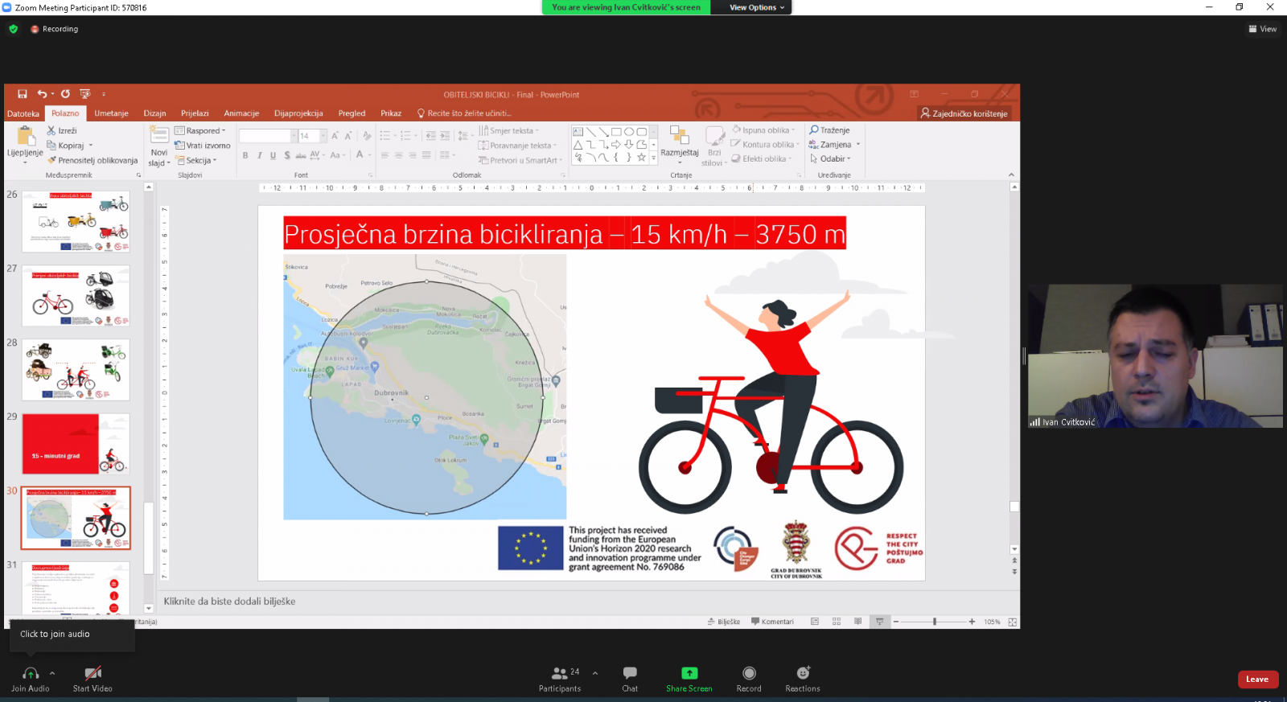Open the Raspored layout dropdown
This screenshot has width=1287, height=702.
(200, 130)
